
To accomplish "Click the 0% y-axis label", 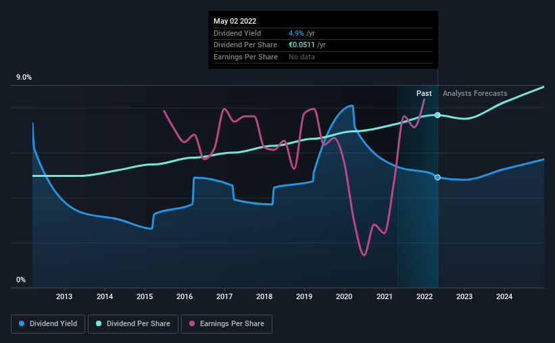I will pos(21,280).
